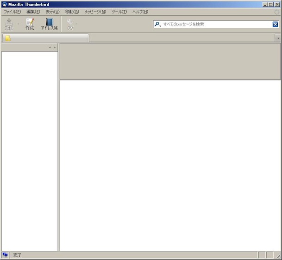282x260 pixels.
Task: Open the dropdown arrow beside タグ
Action: pos(76,24)
